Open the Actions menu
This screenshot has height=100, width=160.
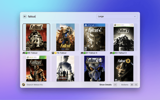coord(124,85)
